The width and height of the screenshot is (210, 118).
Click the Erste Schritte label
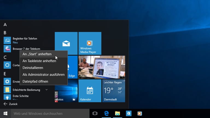(21, 96)
